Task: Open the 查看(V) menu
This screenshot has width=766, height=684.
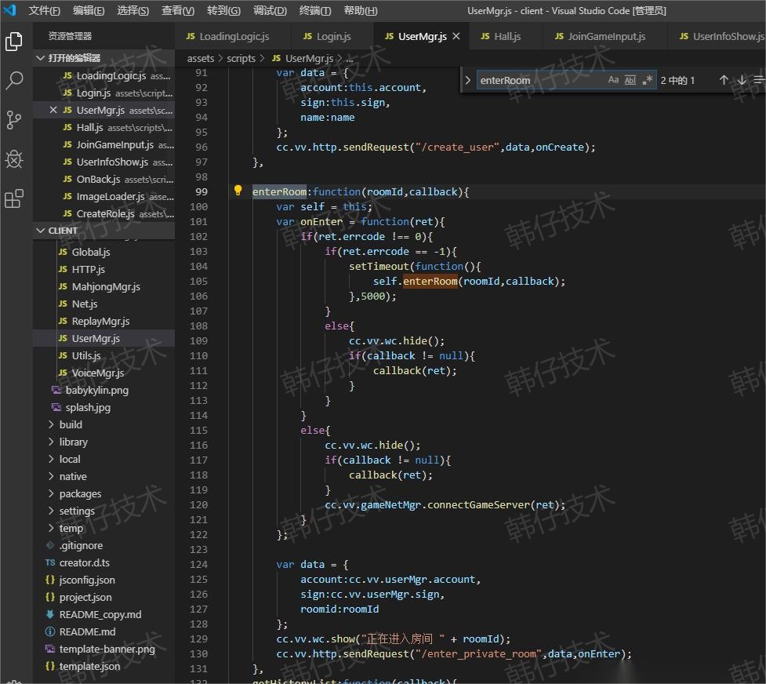Action: (x=178, y=10)
